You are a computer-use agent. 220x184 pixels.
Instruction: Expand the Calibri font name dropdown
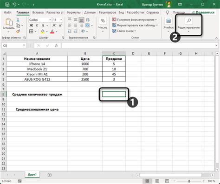point(50,20)
